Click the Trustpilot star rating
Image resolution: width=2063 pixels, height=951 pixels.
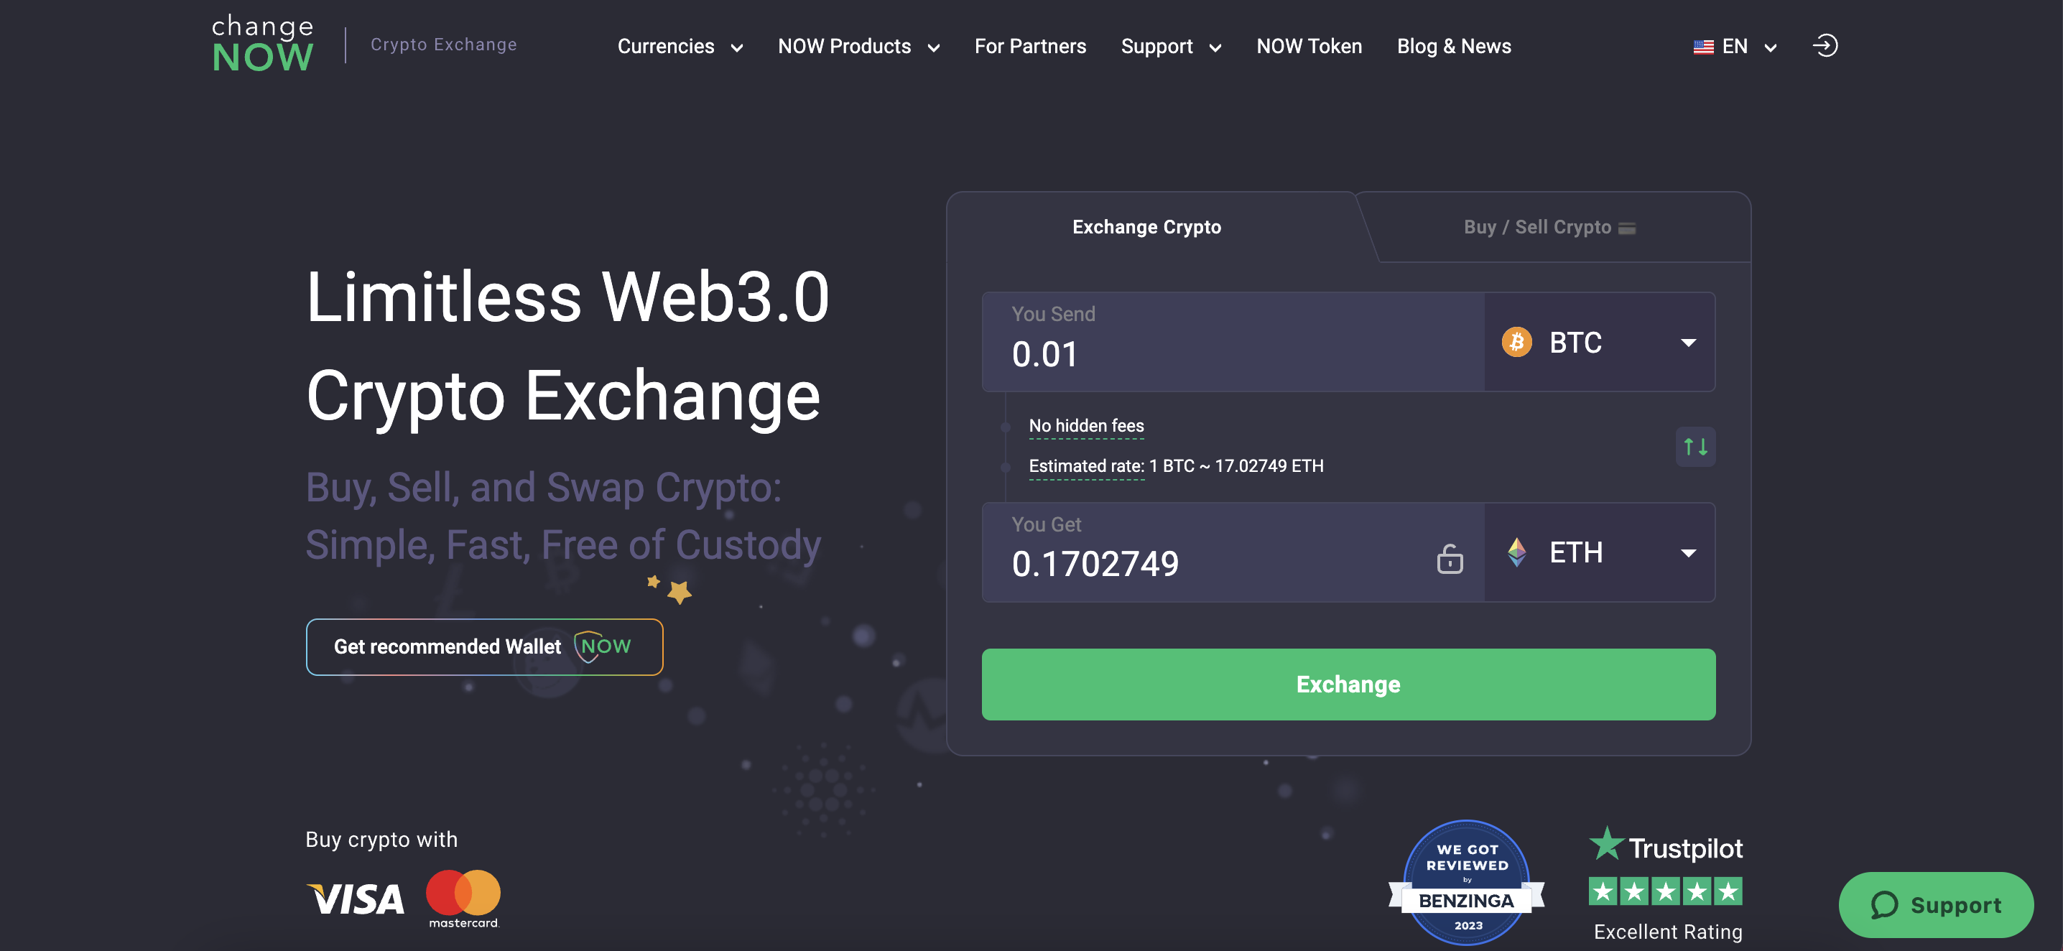(1665, 891)
